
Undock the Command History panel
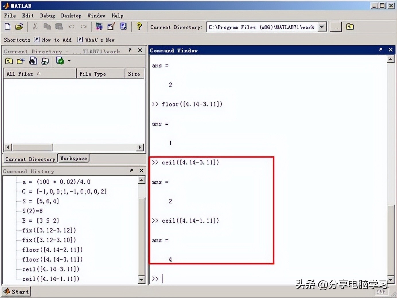pos(131,170)
